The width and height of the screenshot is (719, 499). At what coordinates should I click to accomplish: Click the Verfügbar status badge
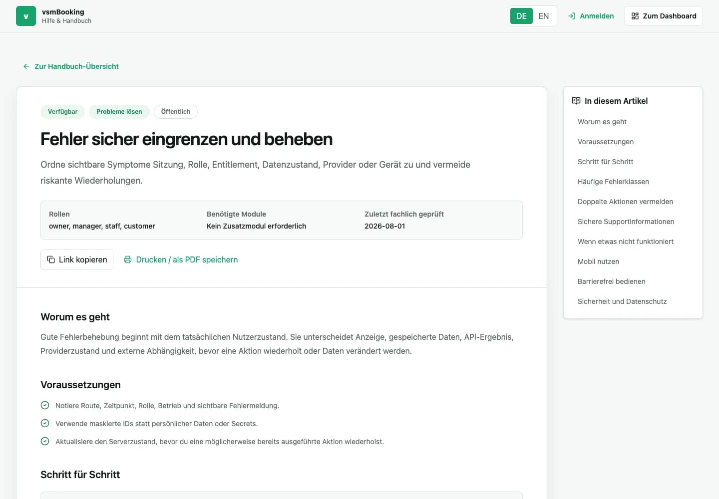click(x=63, y=112)
